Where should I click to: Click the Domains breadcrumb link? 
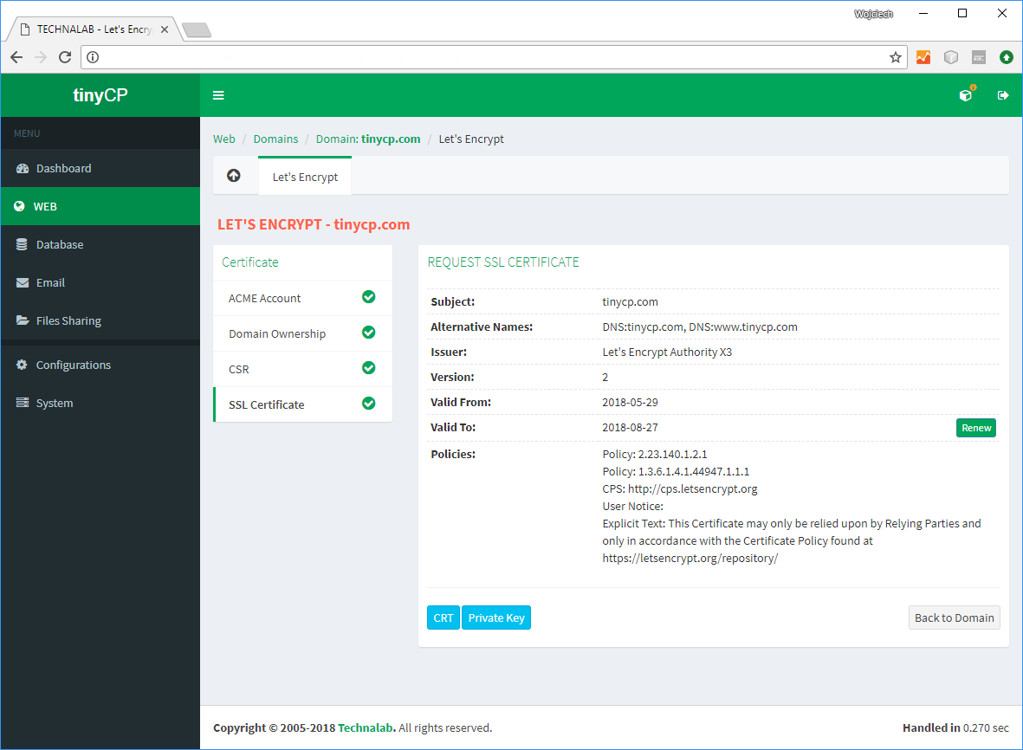275,139
